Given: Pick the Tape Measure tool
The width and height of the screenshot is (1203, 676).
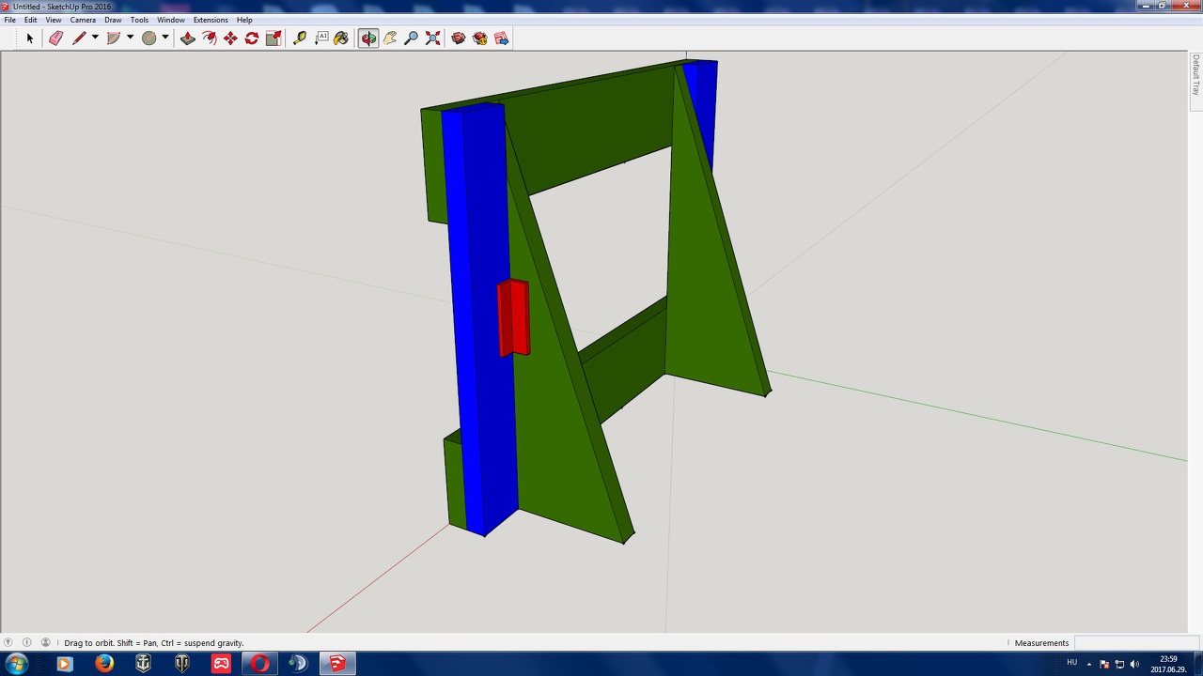Looking at the screenshot, I should tap(300, 38).
